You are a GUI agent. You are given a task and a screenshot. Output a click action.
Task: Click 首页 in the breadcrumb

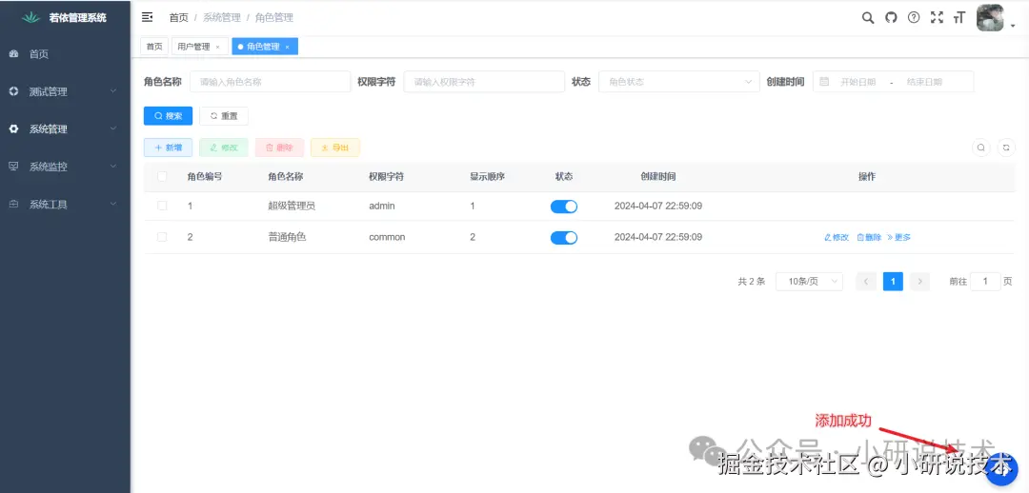click(178, 18)
